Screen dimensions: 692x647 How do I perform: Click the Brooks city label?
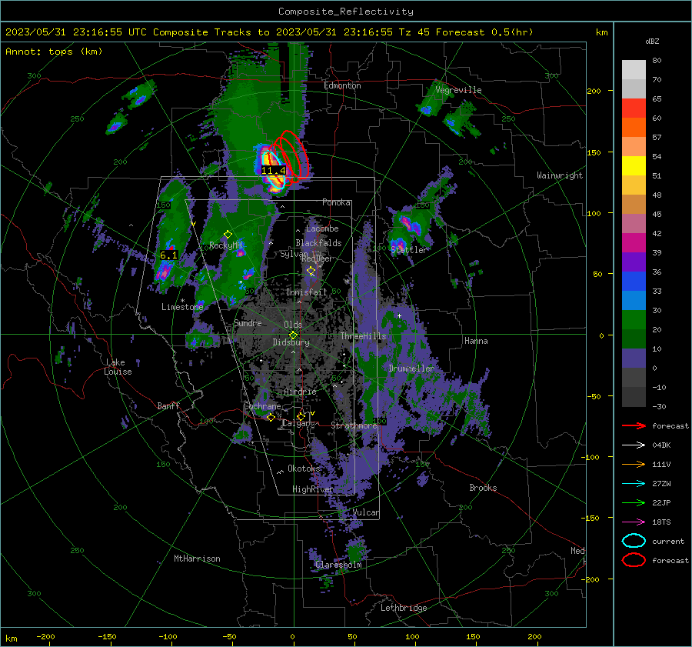point(483,488)
